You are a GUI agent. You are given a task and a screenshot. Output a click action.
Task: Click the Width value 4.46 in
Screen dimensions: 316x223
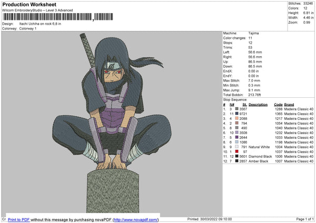tap(308, 18)
